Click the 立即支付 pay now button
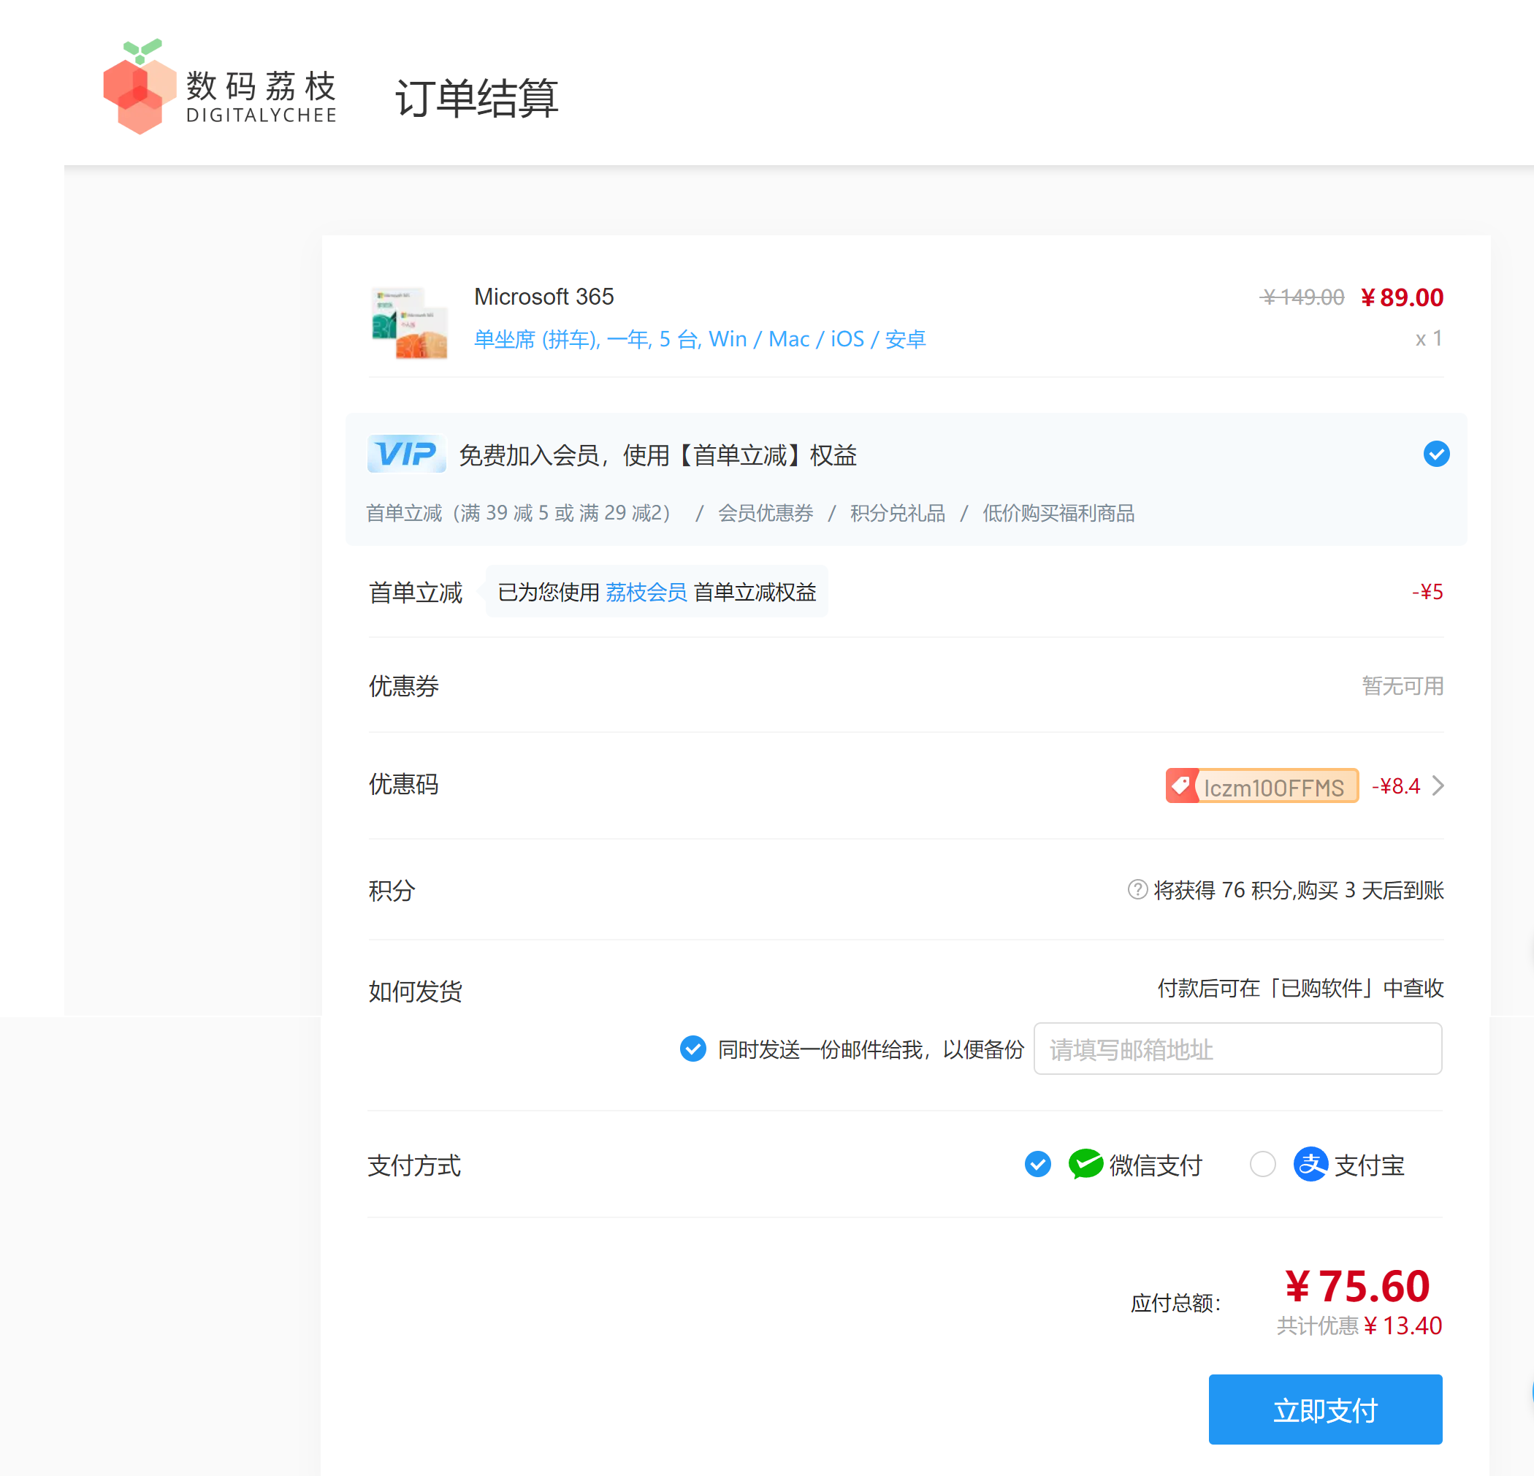1534x1476 pixels. (x=1325, y=1410)
